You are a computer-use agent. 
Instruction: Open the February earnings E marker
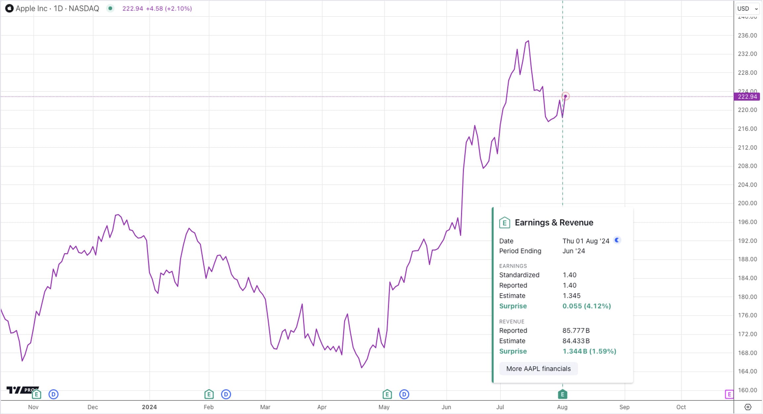tap(209, 394)
